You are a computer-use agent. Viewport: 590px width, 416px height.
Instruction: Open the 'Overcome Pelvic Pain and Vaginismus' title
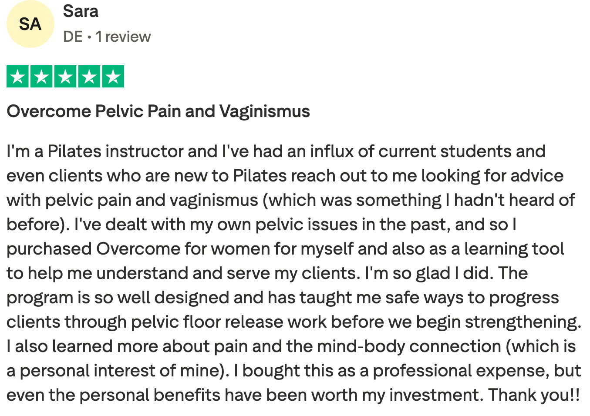(158, 111)
